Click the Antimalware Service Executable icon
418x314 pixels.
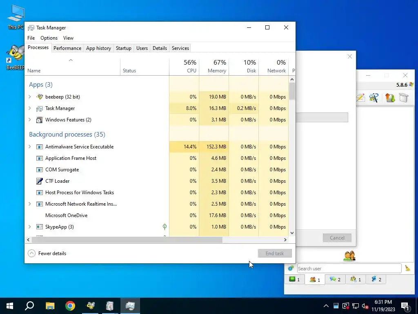click(x=40, y=147)
